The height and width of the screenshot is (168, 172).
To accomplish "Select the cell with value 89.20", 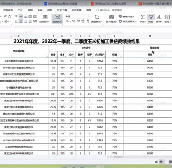I will (150, 74).
